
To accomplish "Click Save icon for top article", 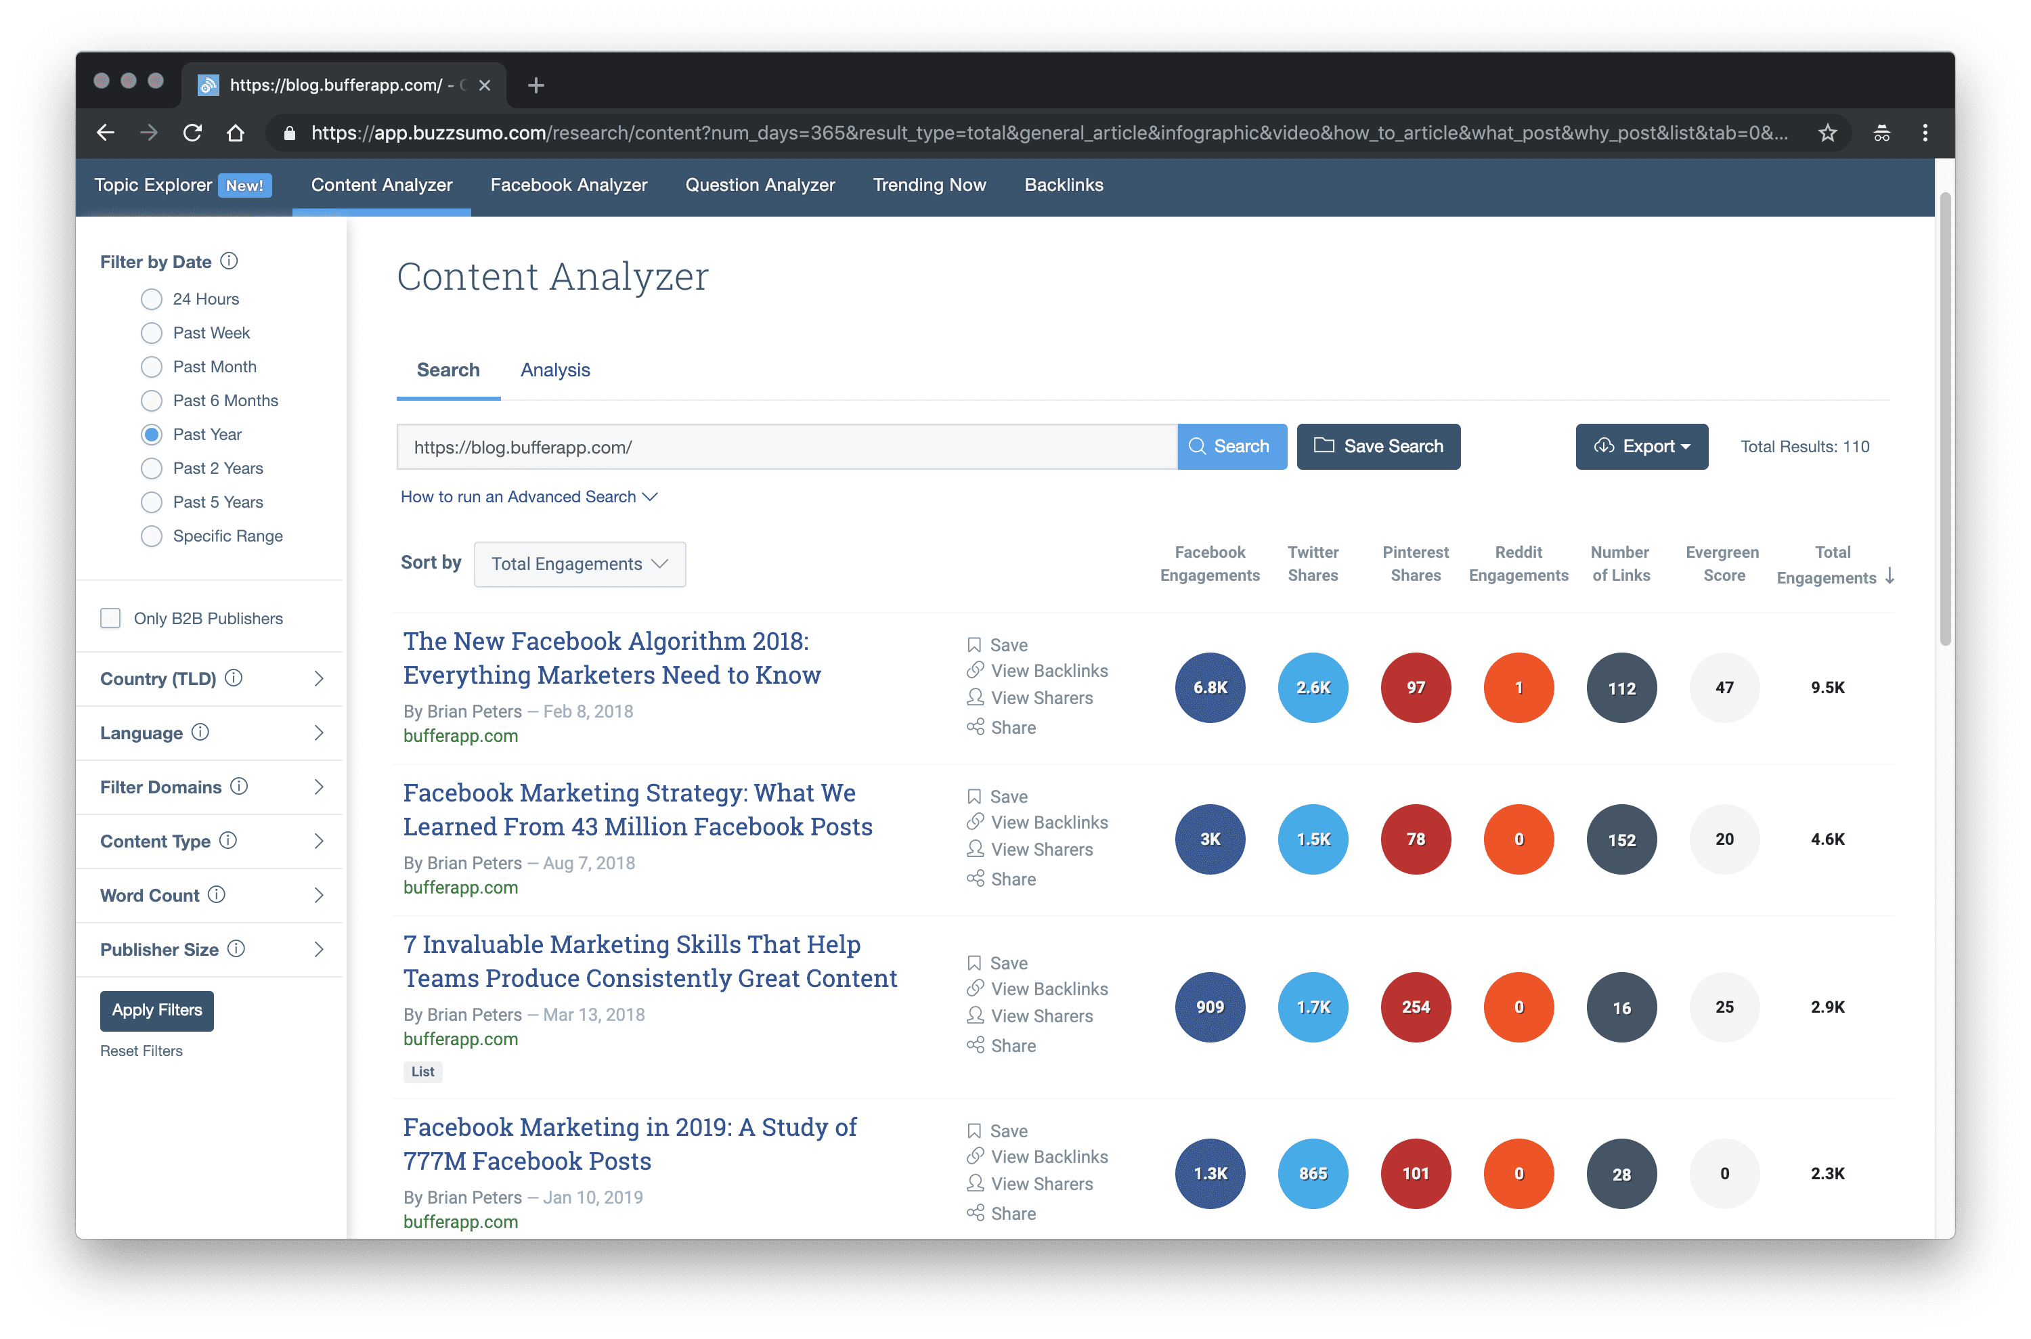I will point(973,642).
